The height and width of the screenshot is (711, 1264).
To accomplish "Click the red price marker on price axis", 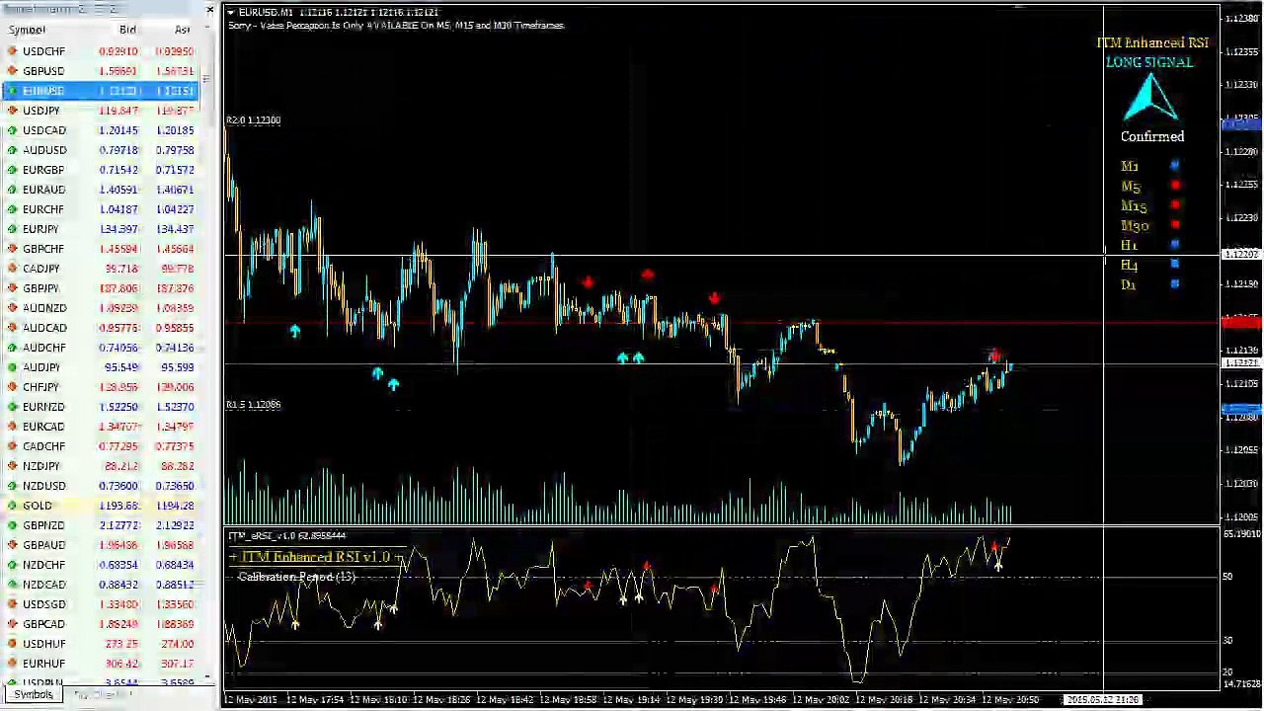I will coord(1241,323).
